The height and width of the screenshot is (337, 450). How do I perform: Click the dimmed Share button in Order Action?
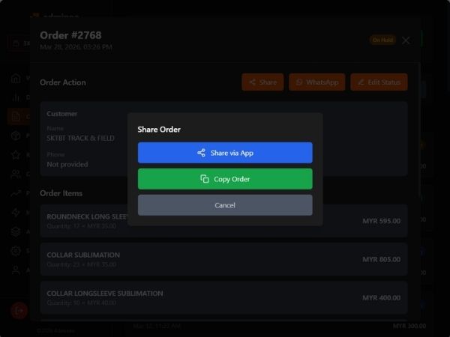(x=262, y=82)
